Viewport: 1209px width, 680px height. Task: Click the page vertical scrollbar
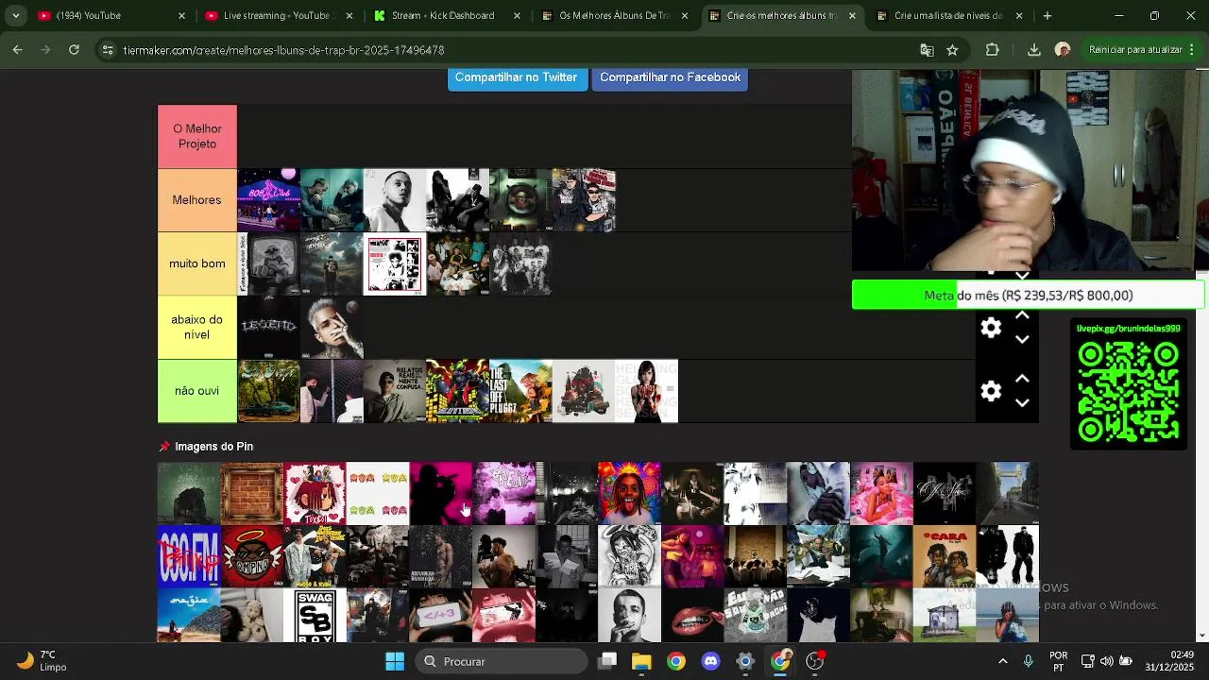(x=1201, y=356)
